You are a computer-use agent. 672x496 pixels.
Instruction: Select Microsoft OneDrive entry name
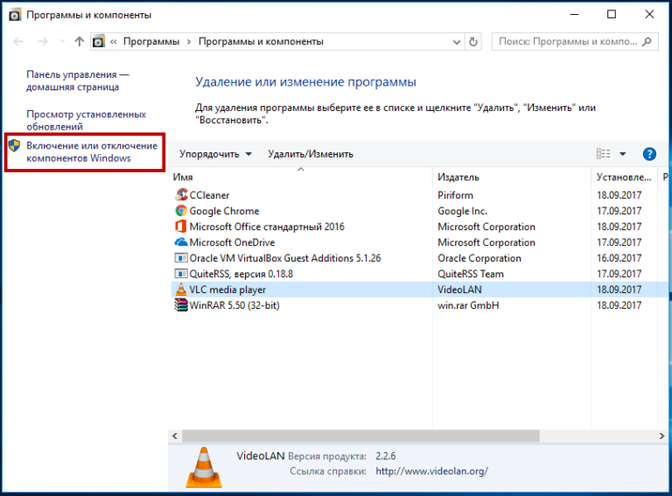tap(232, 242)
